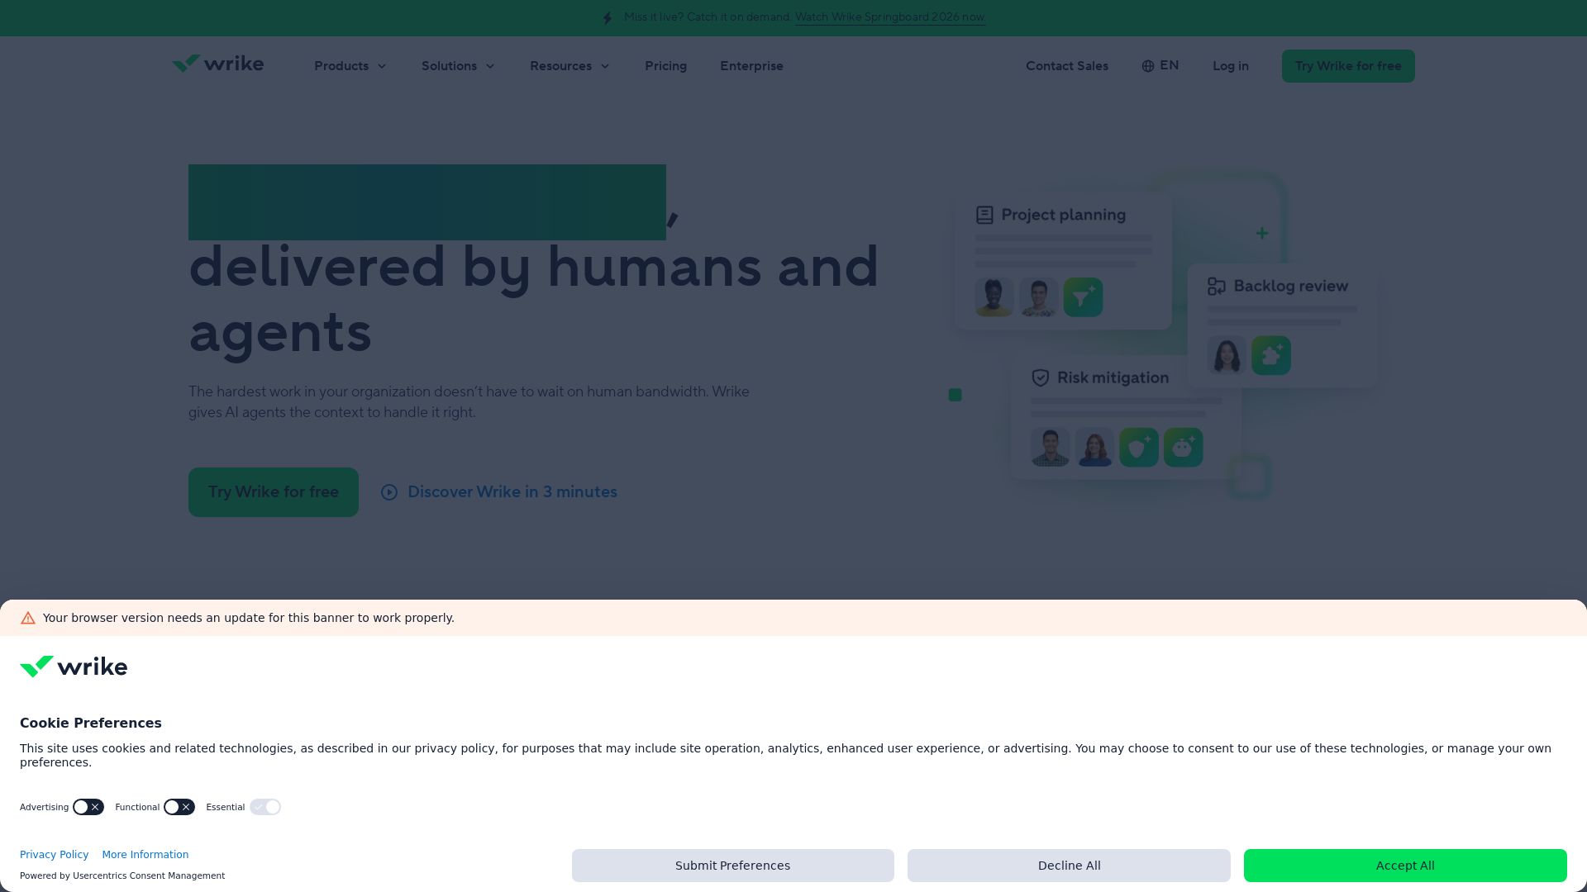
Task: Click Contact Sales in the navigation
Action: 1067,66
